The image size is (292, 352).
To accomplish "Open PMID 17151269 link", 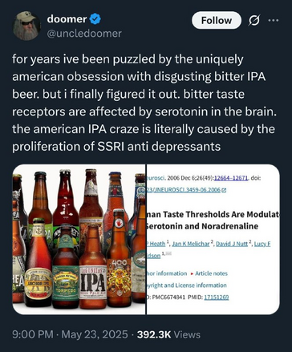I will [217, 297].
